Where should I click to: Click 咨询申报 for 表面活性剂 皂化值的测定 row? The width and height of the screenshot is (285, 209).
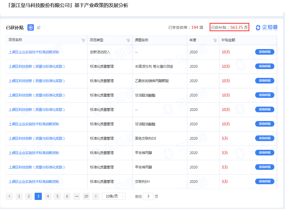[265, 66]
